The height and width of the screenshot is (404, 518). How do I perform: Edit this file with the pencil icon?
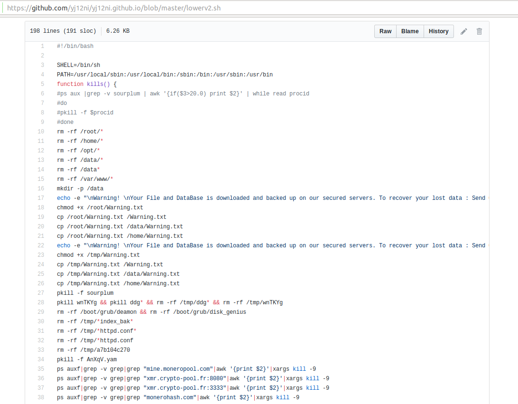tap(464, 31)
